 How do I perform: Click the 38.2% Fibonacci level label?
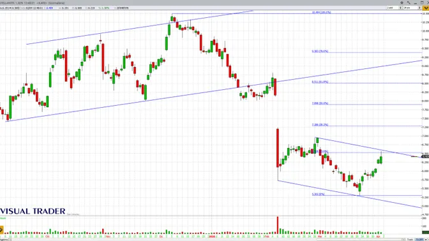320,124
